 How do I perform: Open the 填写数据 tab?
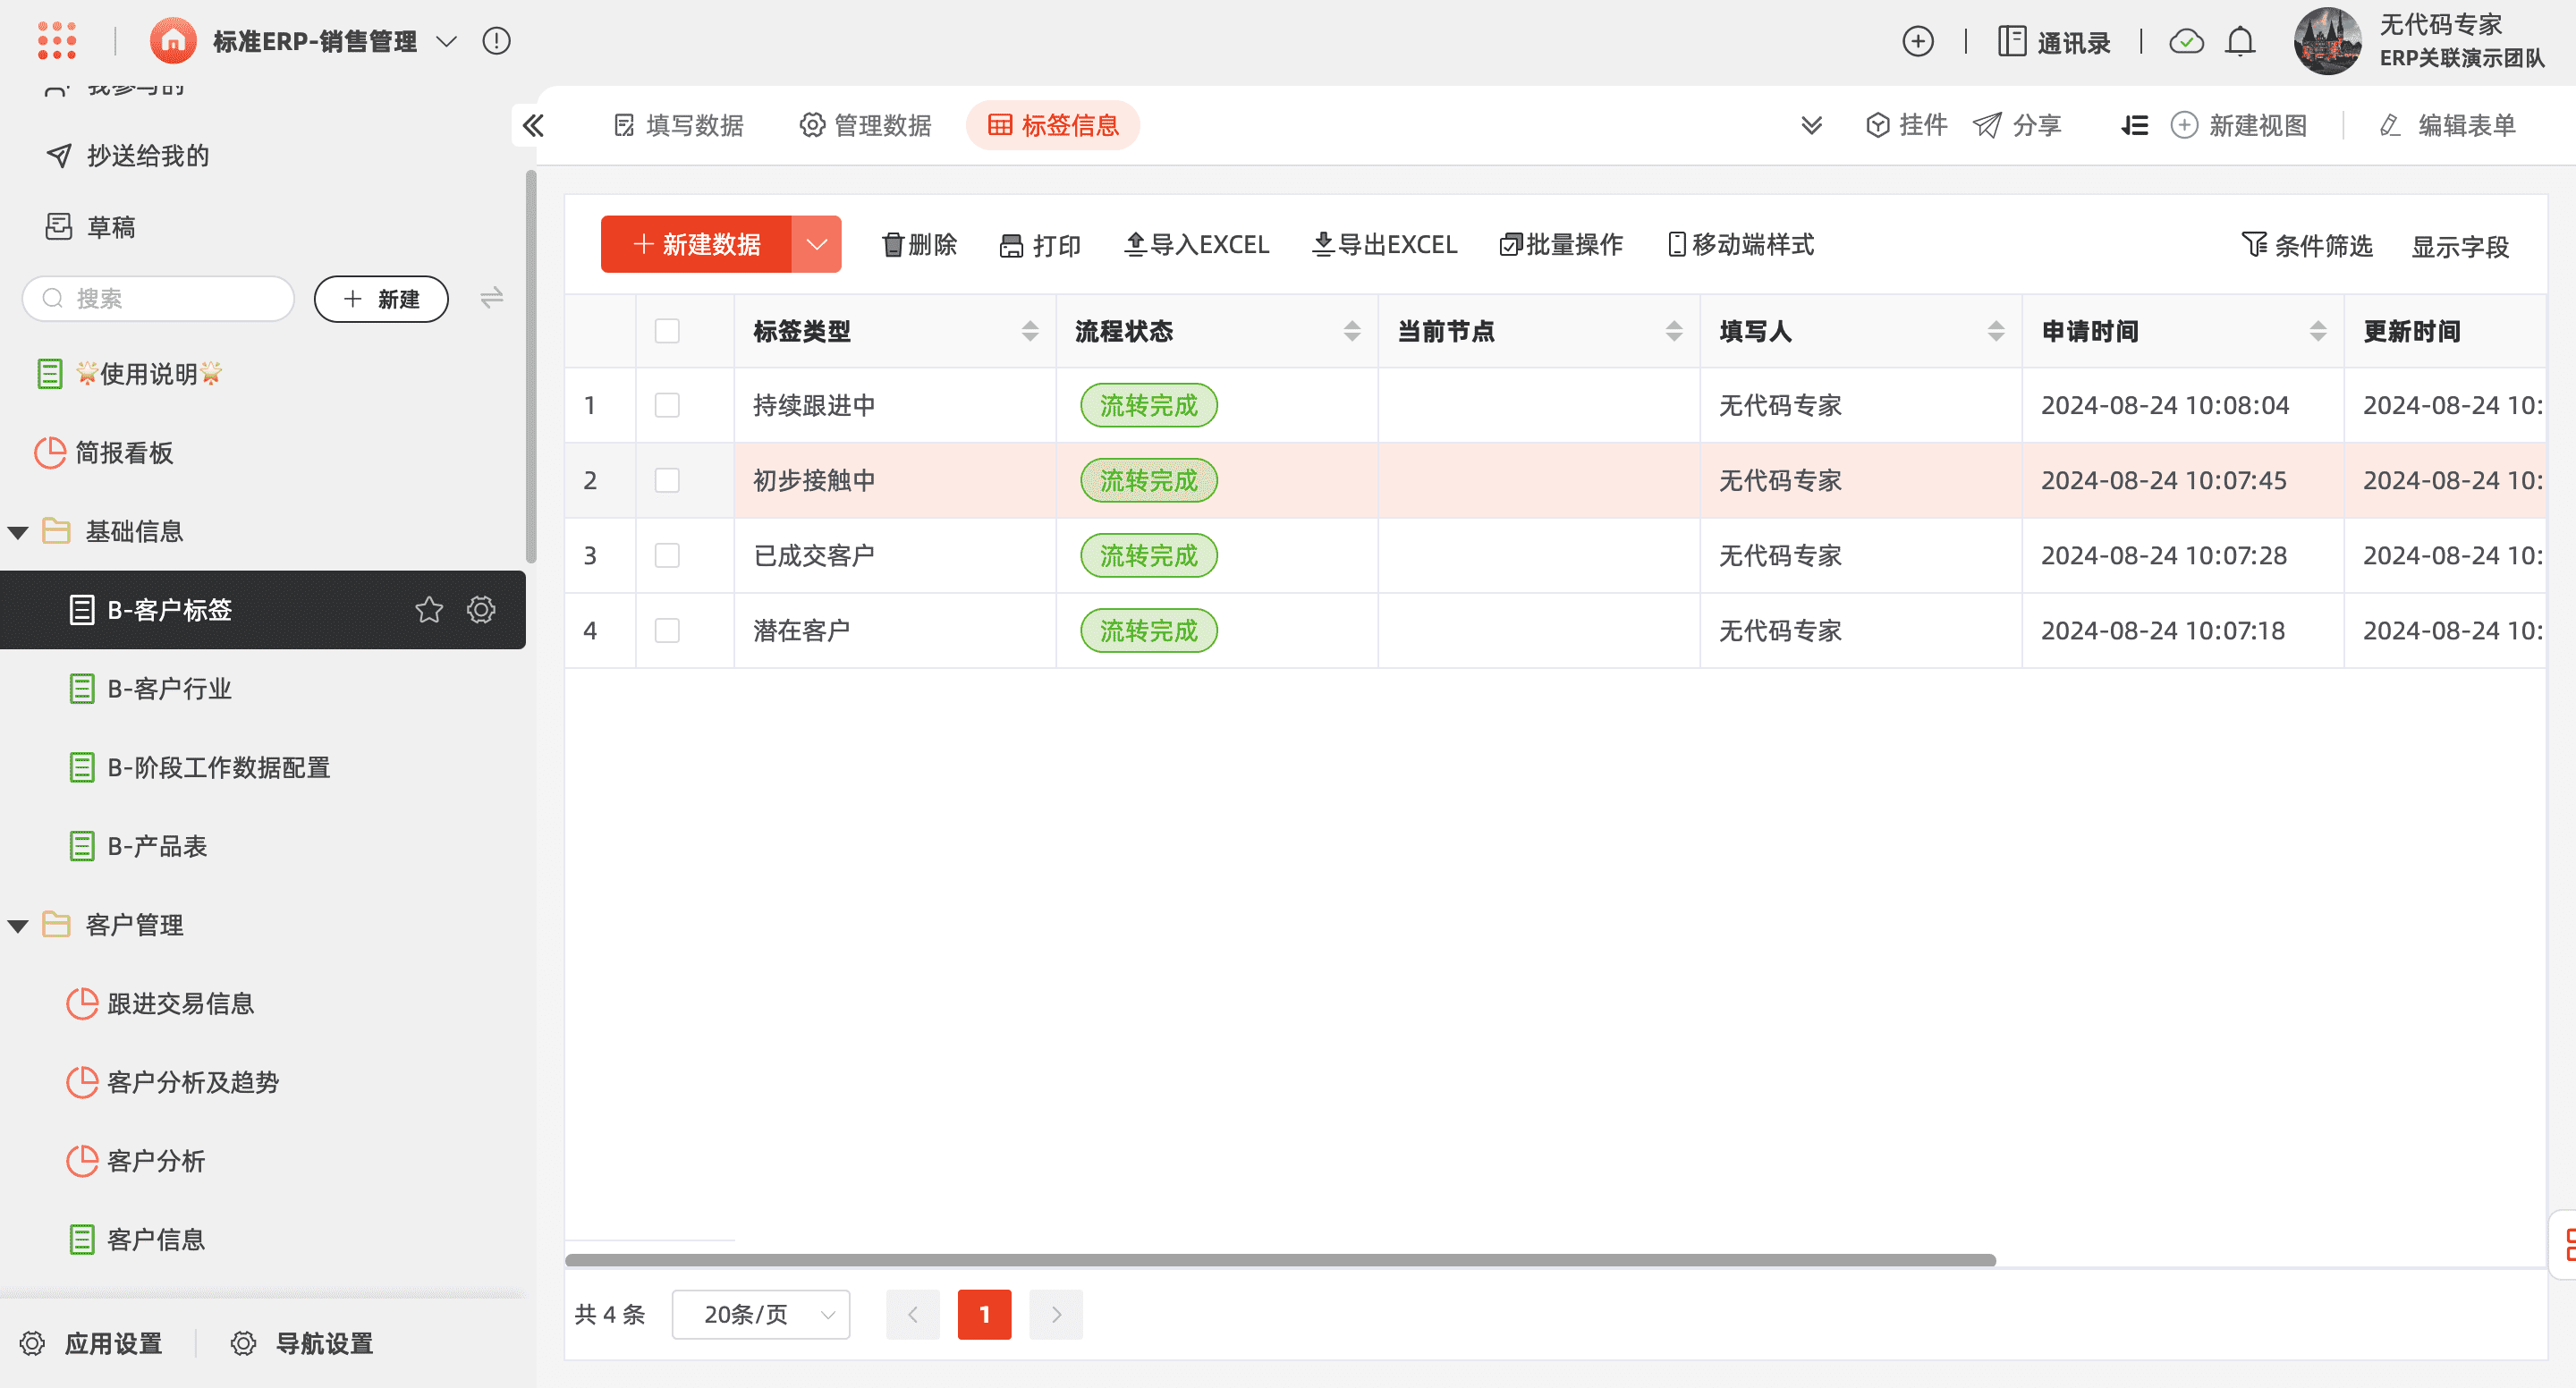[x=679, y=125]
